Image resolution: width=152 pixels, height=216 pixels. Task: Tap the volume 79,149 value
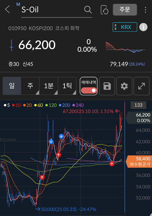(119, 64)
